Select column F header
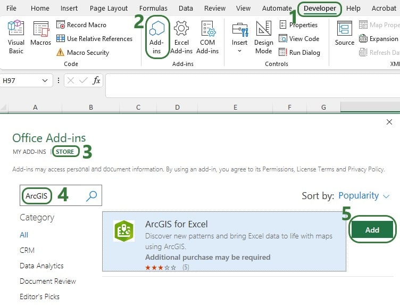Screen dimensions: 400x305 289,107
